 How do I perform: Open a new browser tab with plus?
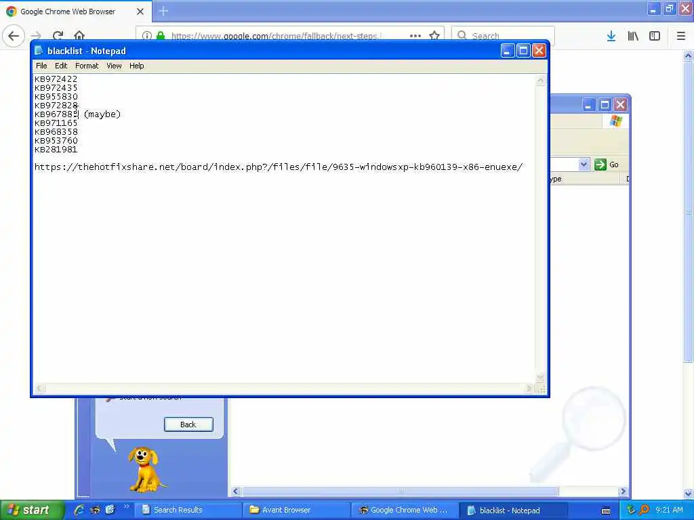pyautogui.click(x=163, y=11)
